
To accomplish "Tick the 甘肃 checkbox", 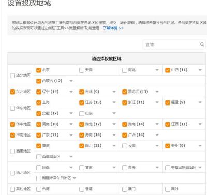I will (x=82, y=168).
